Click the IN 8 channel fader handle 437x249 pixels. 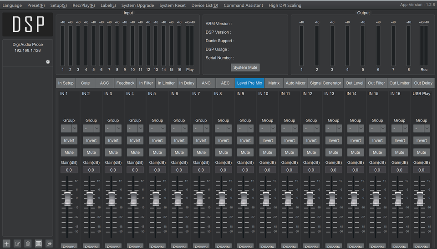click(222, 199)
